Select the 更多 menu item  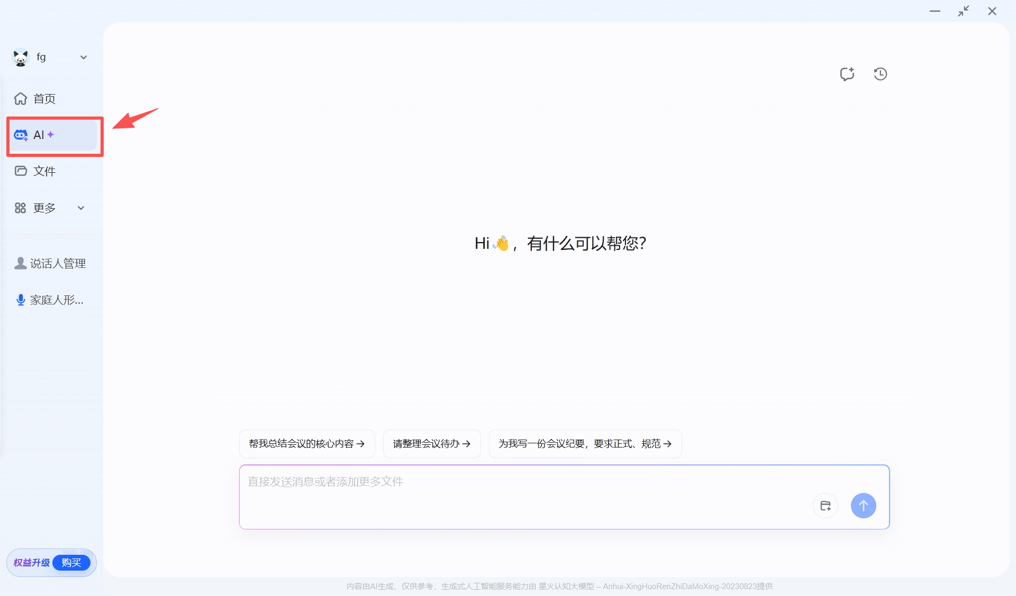point(44,208)
